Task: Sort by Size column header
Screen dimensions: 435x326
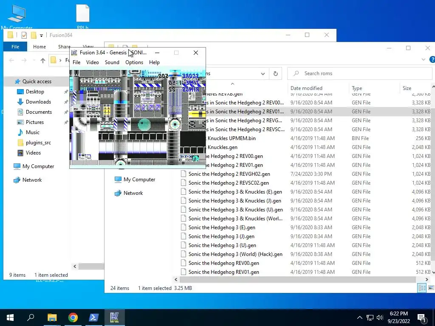Action: pos(407,88)
